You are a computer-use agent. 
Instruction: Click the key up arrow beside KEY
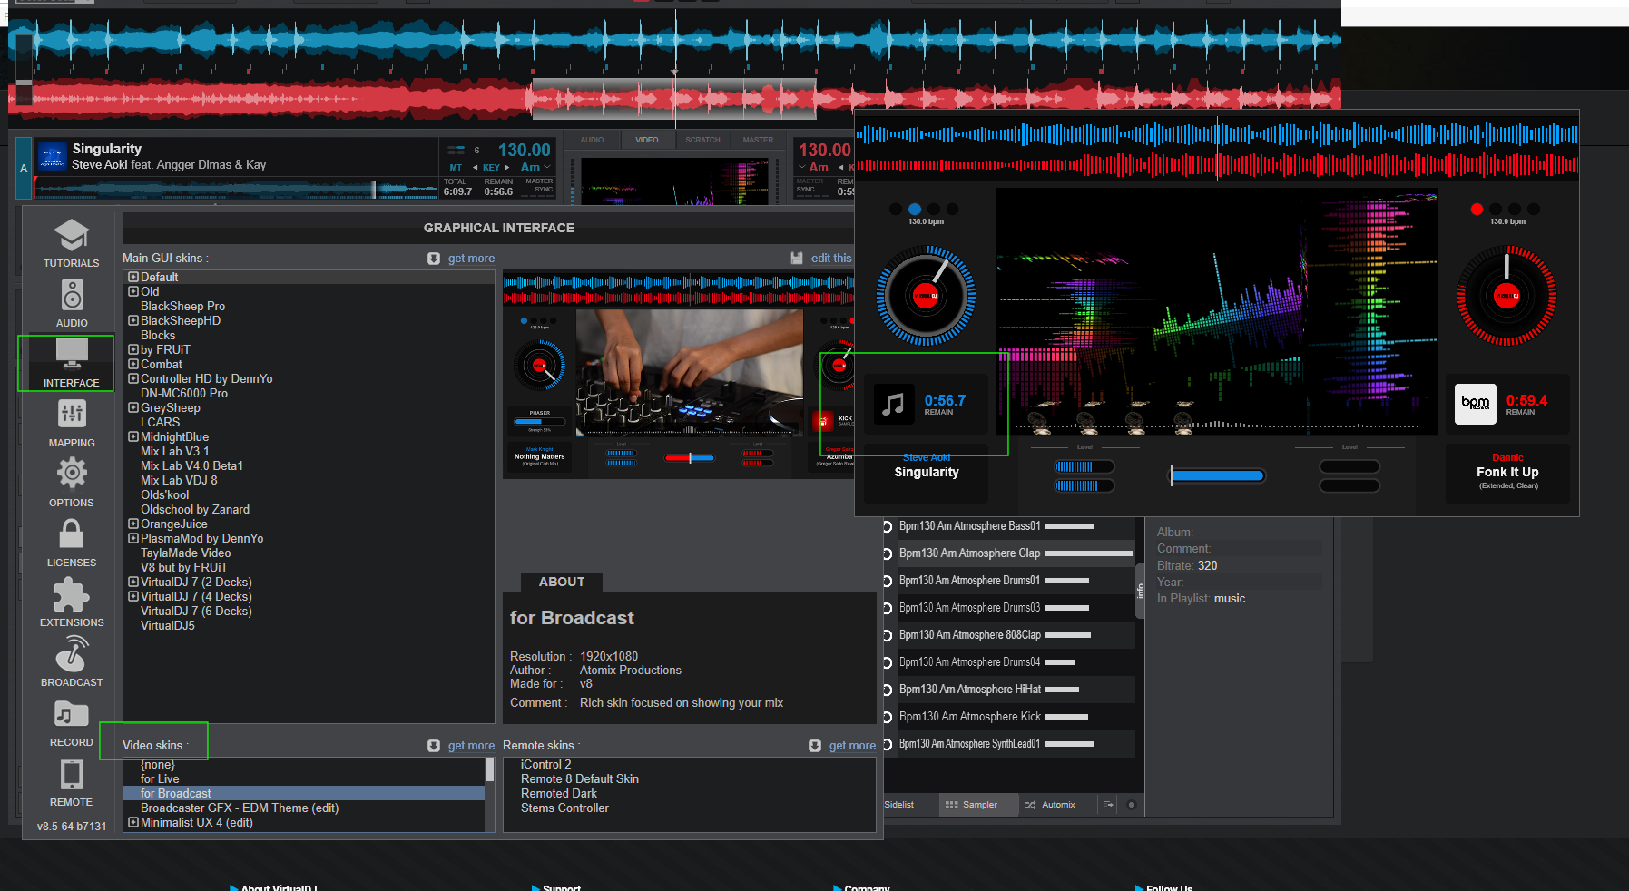(507, 168)
